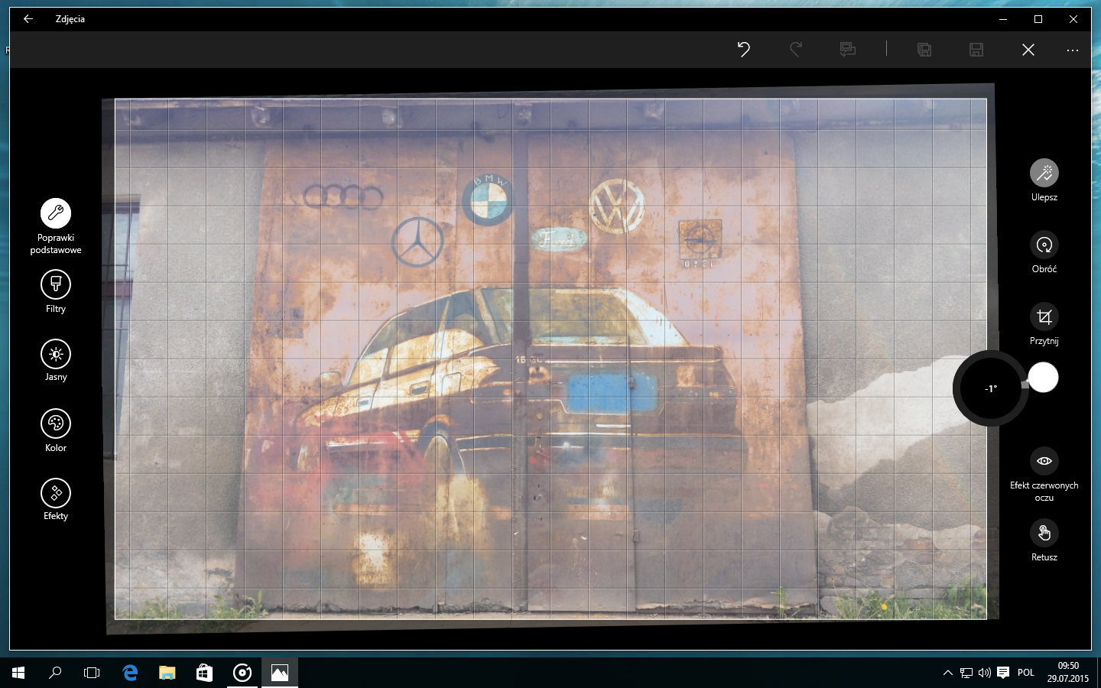The image size is (1101, 688).
Task: Open the network status tray icon
Action: pos(966,673)
